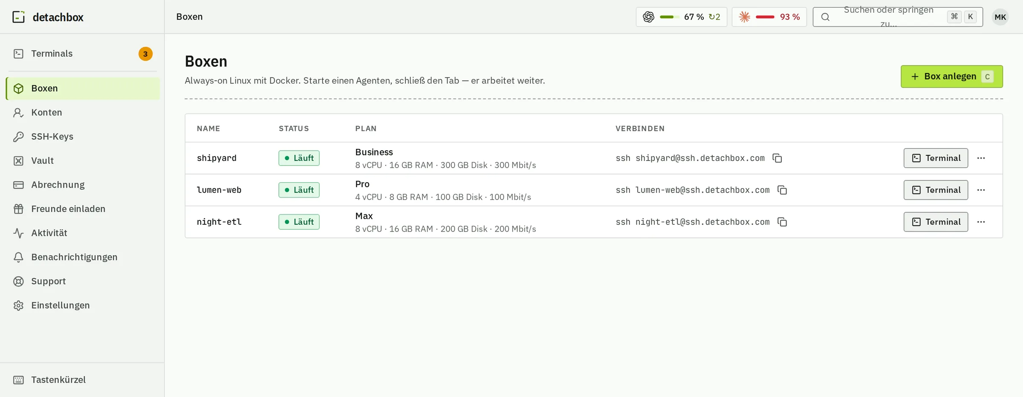Open Support page
The image size is (1023, 397).
[83, 281]
